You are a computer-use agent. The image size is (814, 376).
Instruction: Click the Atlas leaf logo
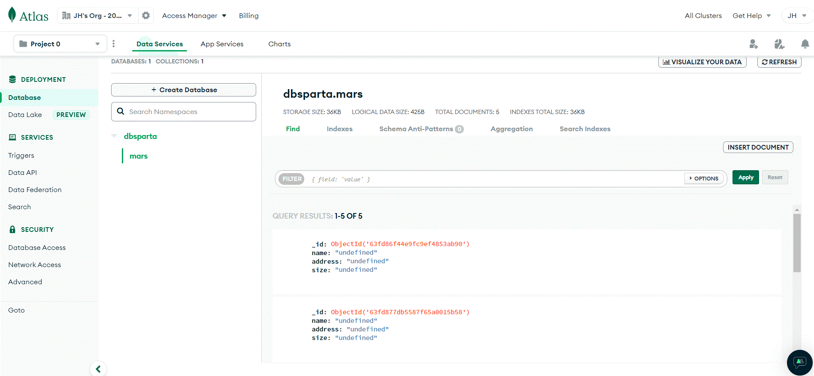point(12,15)
